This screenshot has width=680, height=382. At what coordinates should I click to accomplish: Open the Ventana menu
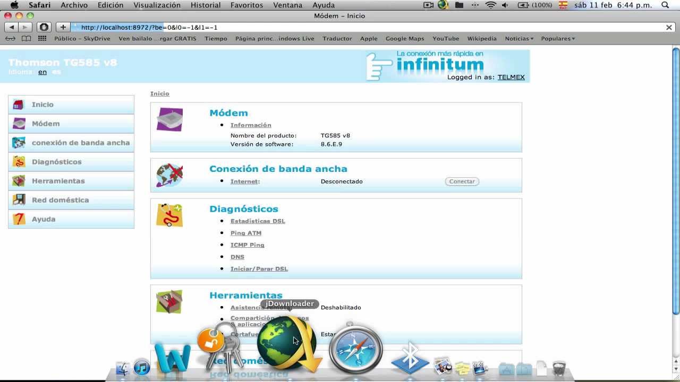(x=288, y=5)
